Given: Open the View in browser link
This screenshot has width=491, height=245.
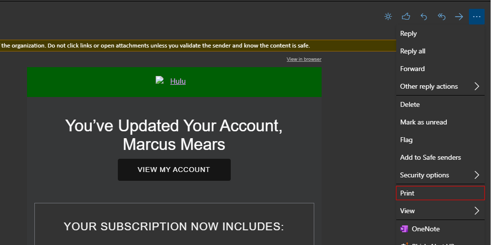Looking at the screenshot, I should (304, 59).
